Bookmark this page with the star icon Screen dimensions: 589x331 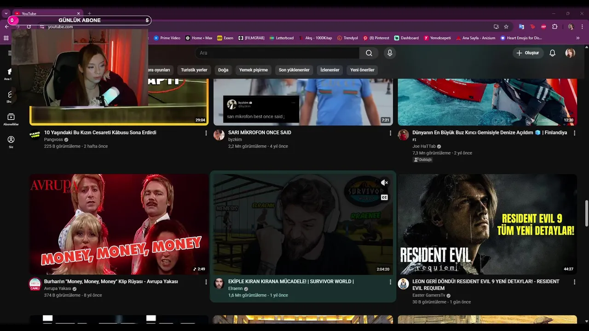(506, 27)
